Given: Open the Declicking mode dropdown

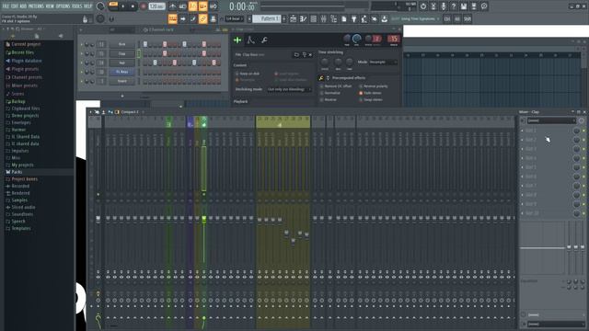Looking at the screenshot, I should click(289, 89).
